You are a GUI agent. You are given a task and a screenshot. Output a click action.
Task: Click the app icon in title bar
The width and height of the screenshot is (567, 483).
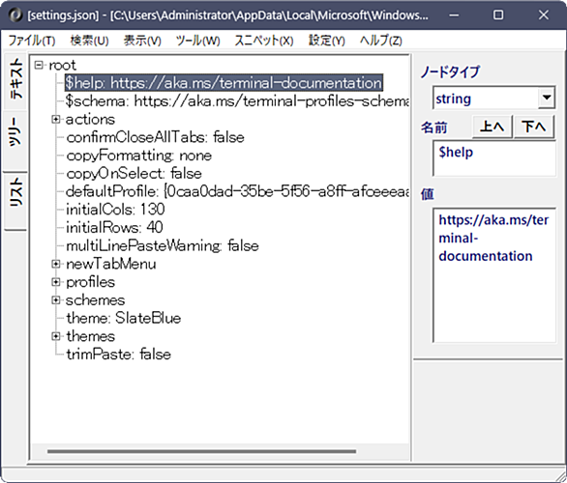pos(15,15)
